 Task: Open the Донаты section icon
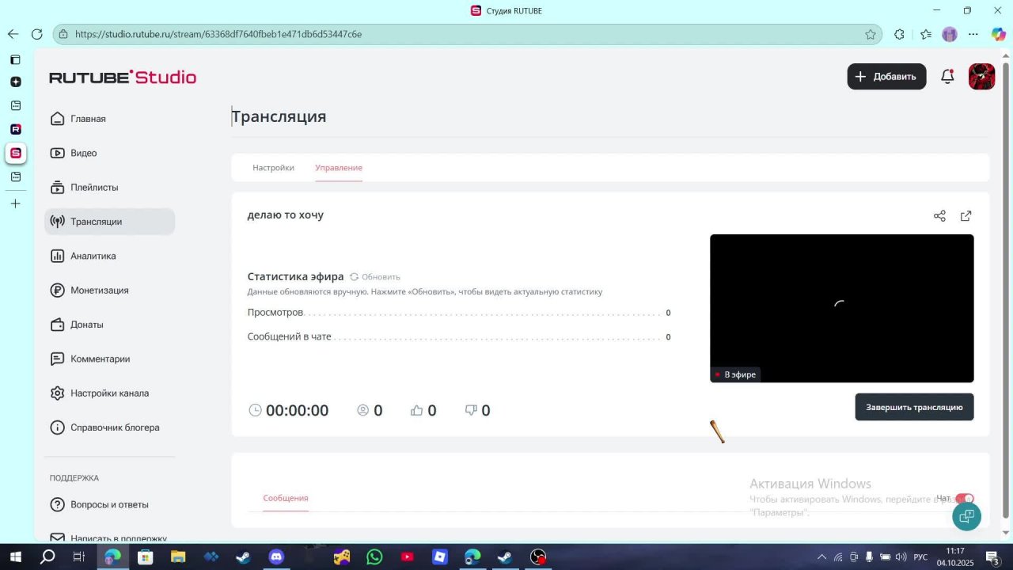point(57,325)
